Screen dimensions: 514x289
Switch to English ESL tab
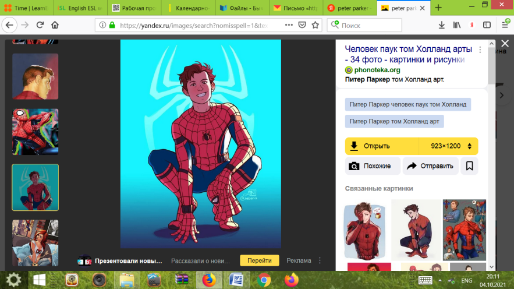pos(80,8)
